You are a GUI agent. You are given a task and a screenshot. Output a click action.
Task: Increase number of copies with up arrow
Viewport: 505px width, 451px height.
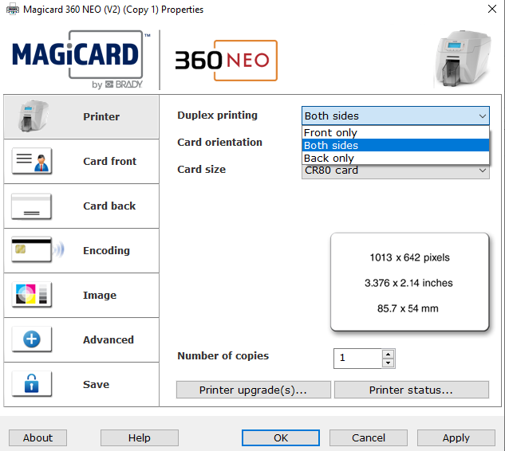click(x=388, y=354)
